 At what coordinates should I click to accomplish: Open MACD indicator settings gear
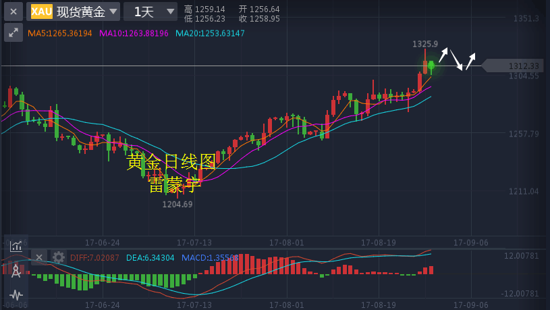pos(59,257)
